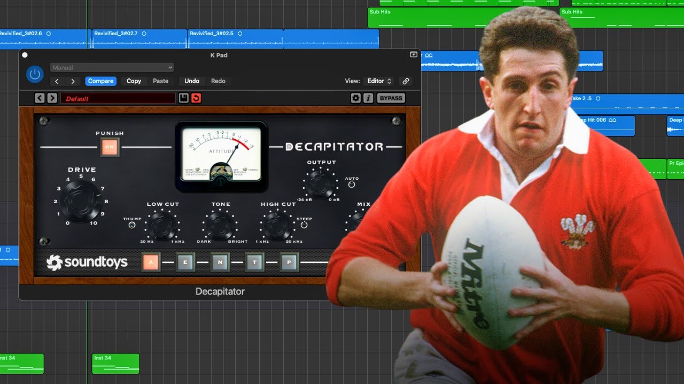Image resolution: width=684 pixels, height=384 pixels.
Task: Select the right Sub Hits region
Action: [x=621, y=18]
